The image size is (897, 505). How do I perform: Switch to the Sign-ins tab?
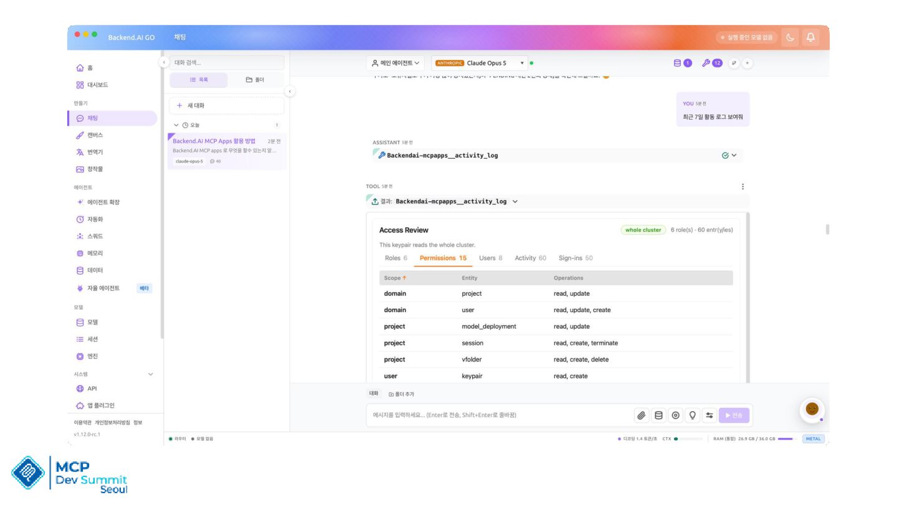point(576,258)
